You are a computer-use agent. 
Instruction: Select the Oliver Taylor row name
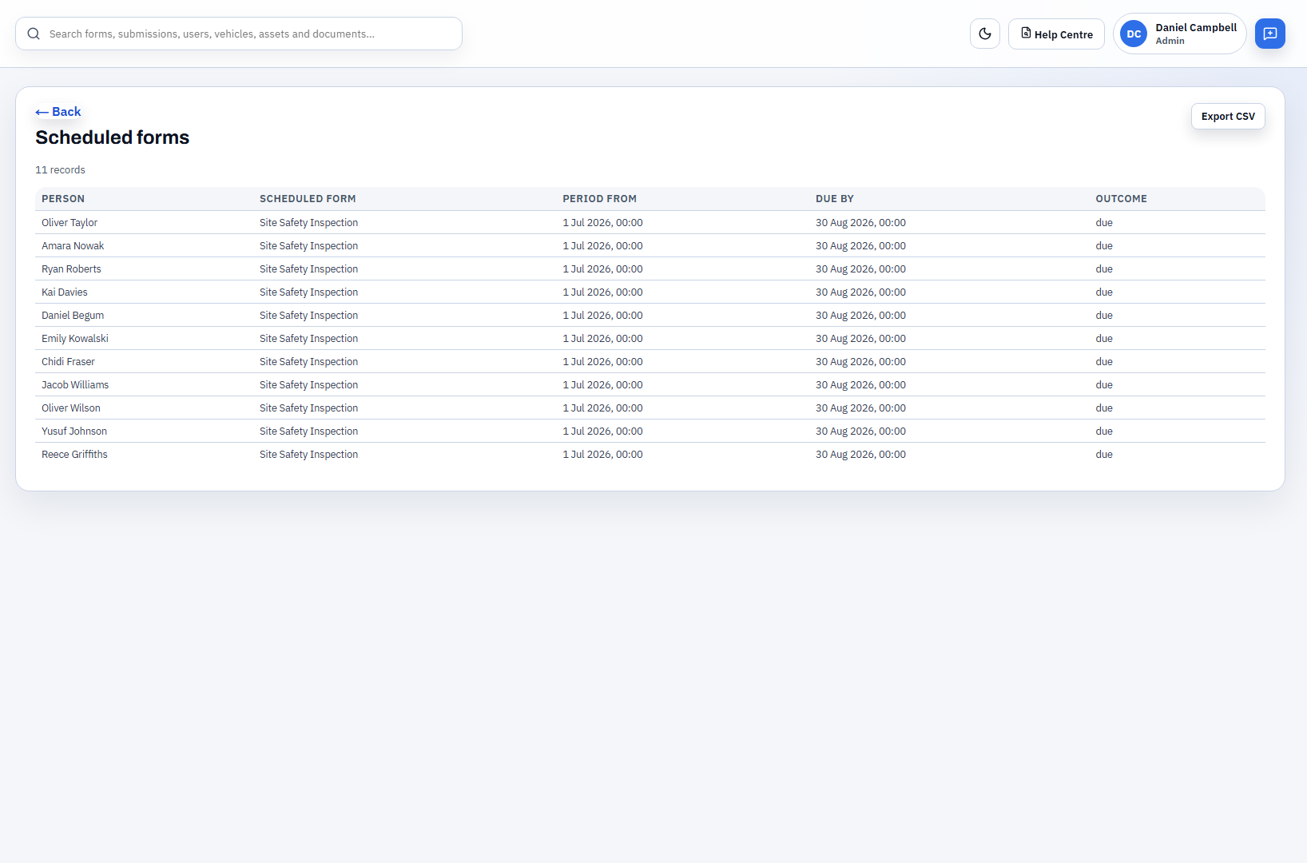[x=70, y=223]
